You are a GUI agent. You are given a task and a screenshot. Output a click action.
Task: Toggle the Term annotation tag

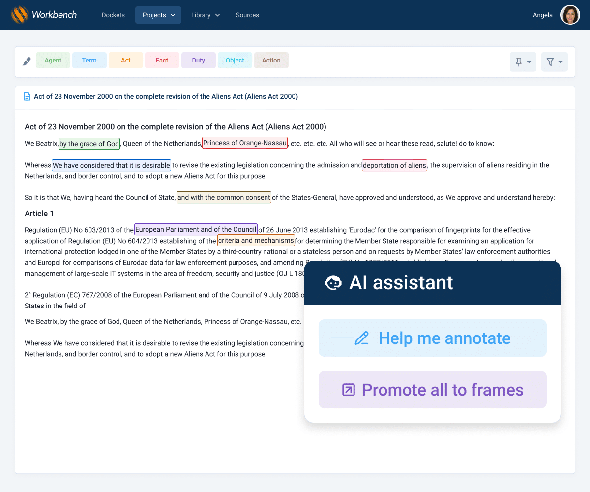point(89,61)
